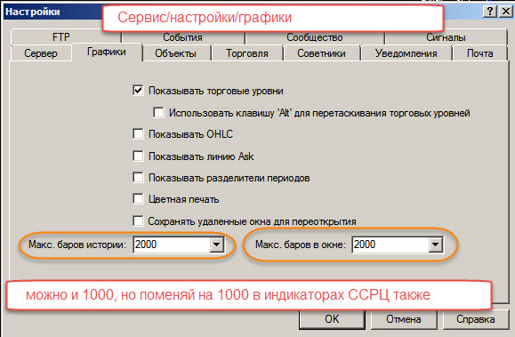
Task: Click the question mark help icon
Action: click(x=490, y=12)
